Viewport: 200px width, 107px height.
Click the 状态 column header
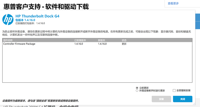(124, 40)
